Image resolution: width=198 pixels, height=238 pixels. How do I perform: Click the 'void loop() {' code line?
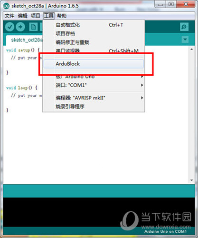[22, 88]
